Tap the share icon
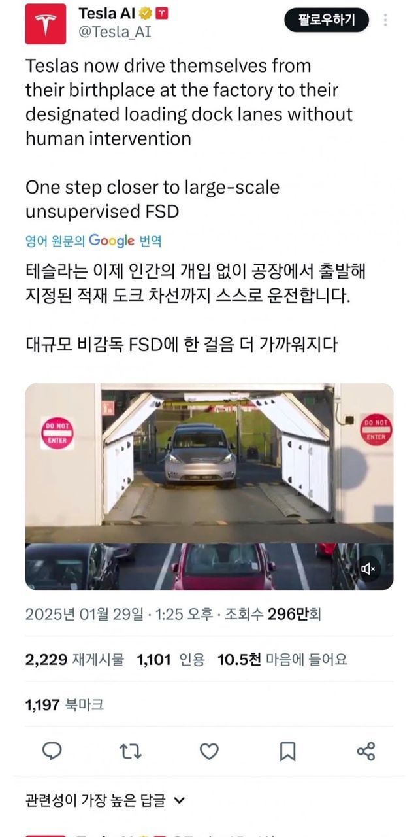Viewport: 418px width, 837px height. coord(366,751)
